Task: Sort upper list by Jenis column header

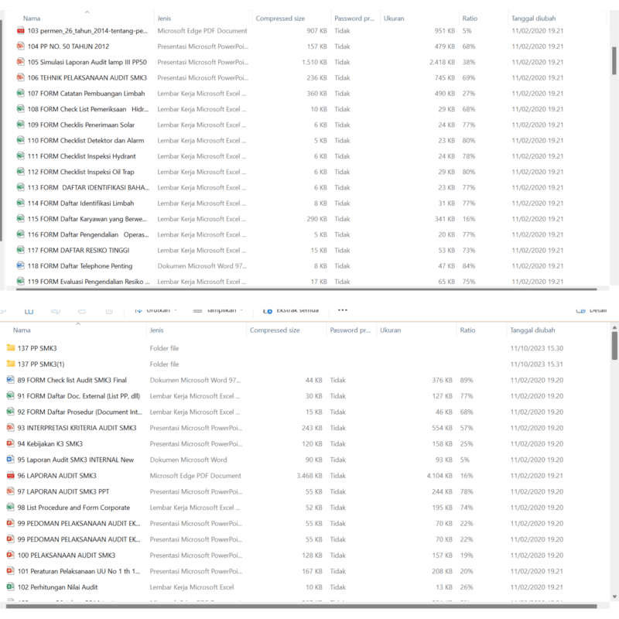Action: tap(164, 18)
